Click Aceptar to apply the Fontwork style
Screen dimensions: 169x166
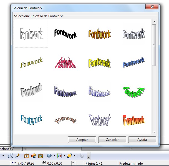click(82, 140)
